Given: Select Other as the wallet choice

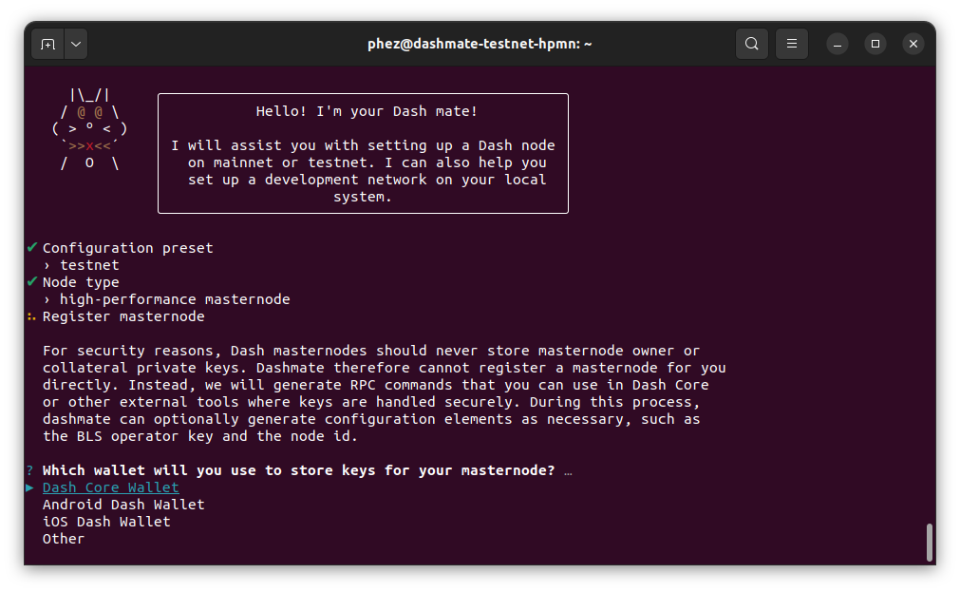Looking at the screenshot, I should coord(64,539).
